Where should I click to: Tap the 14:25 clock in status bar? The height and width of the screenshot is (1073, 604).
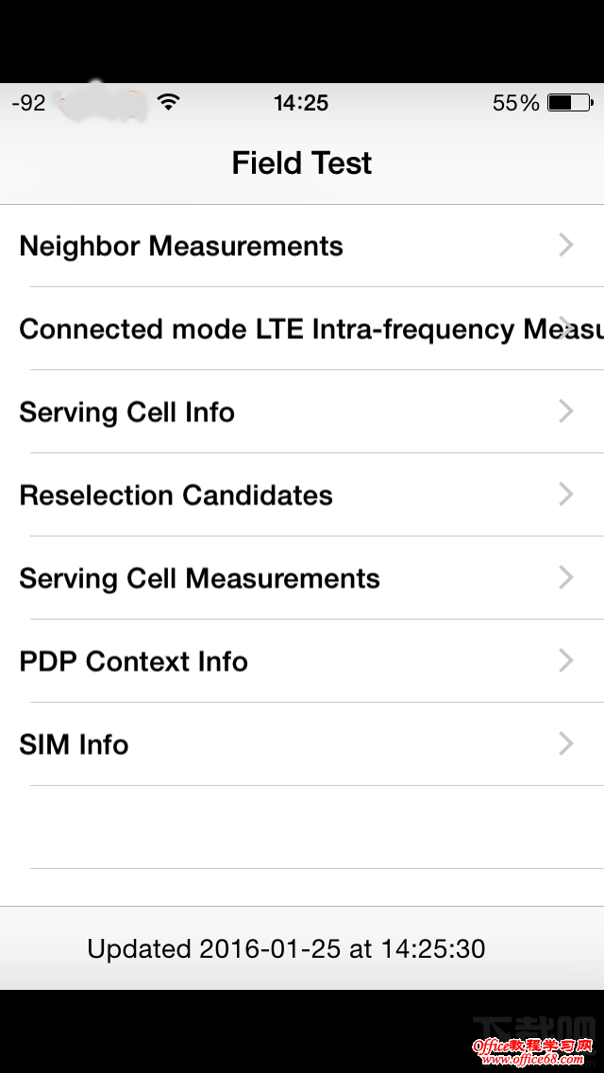[x=301, y=103]
